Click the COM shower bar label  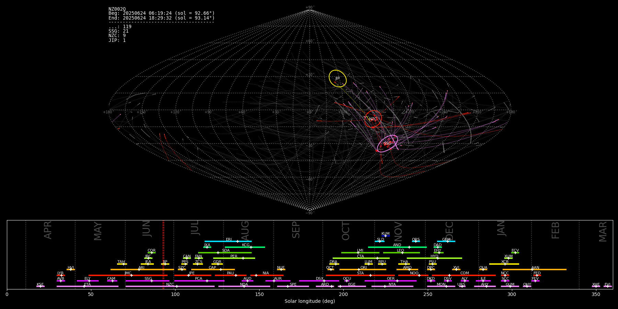tap(465, 273)
